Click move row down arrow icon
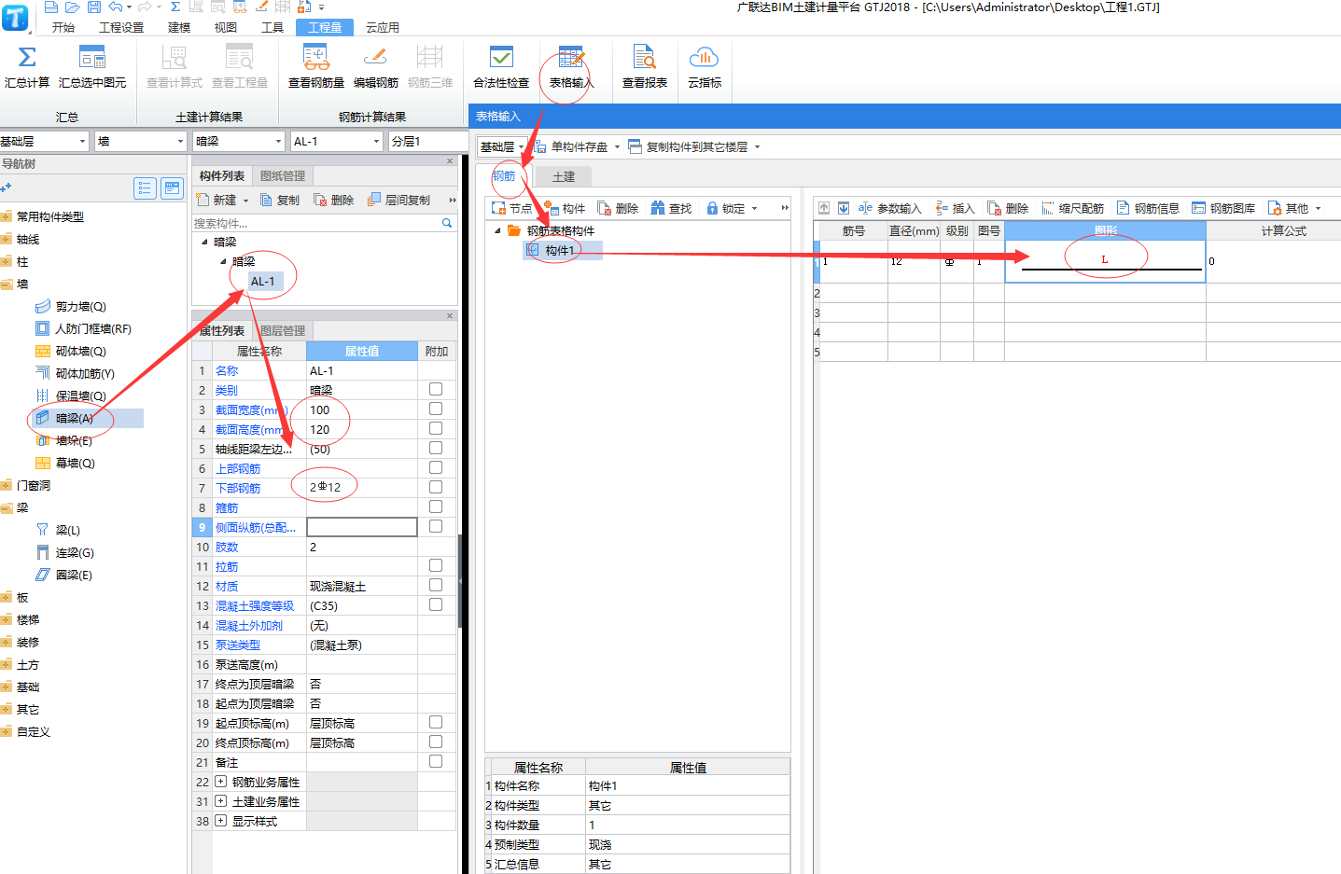The image size is (1341, 874). [844, 208]
